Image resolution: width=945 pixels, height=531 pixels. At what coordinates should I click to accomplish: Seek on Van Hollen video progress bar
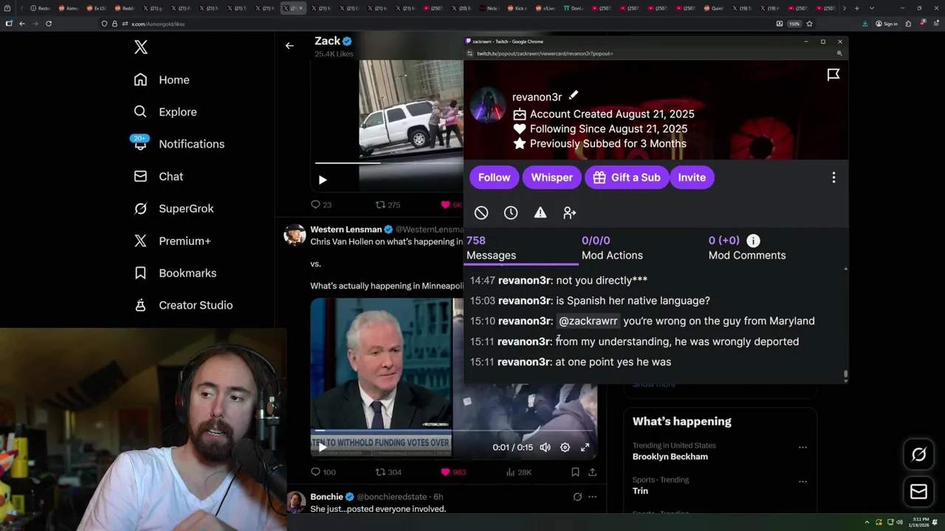coord(453,430)
